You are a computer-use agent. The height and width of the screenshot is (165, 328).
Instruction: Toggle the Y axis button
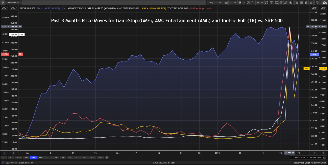click(x=4, y=153)
